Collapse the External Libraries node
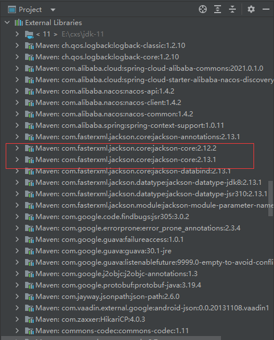Screen dimensions: 274x340 pyautogui.click(x=7, y=23)
